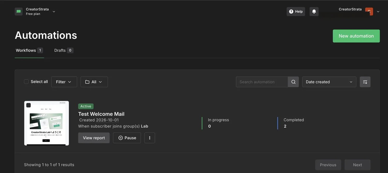This screenshot has height=173, width=388.
Task: Click the In progress count
Action: pos(210,126)
